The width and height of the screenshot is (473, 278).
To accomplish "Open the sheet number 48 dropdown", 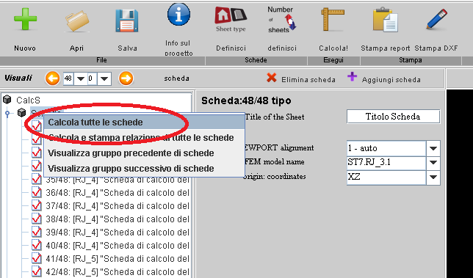I will point(81,79).
